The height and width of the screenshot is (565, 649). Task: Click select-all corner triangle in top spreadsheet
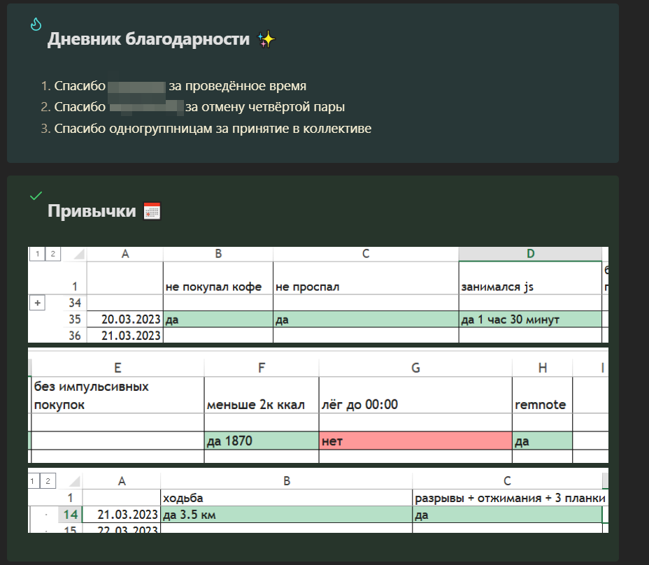[x=78, y=255]
